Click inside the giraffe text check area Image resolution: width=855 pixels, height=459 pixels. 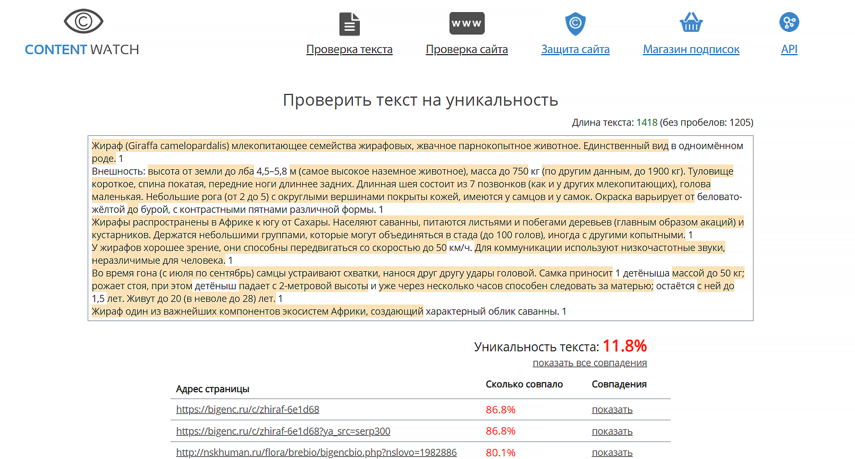point(420,228)
